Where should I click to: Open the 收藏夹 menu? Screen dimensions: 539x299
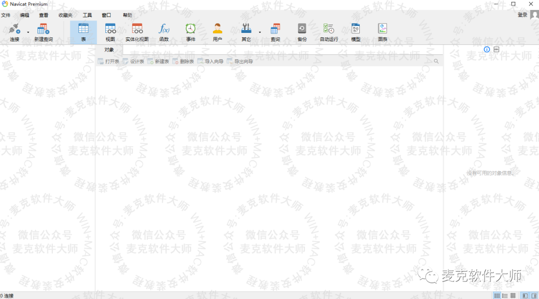65,15
